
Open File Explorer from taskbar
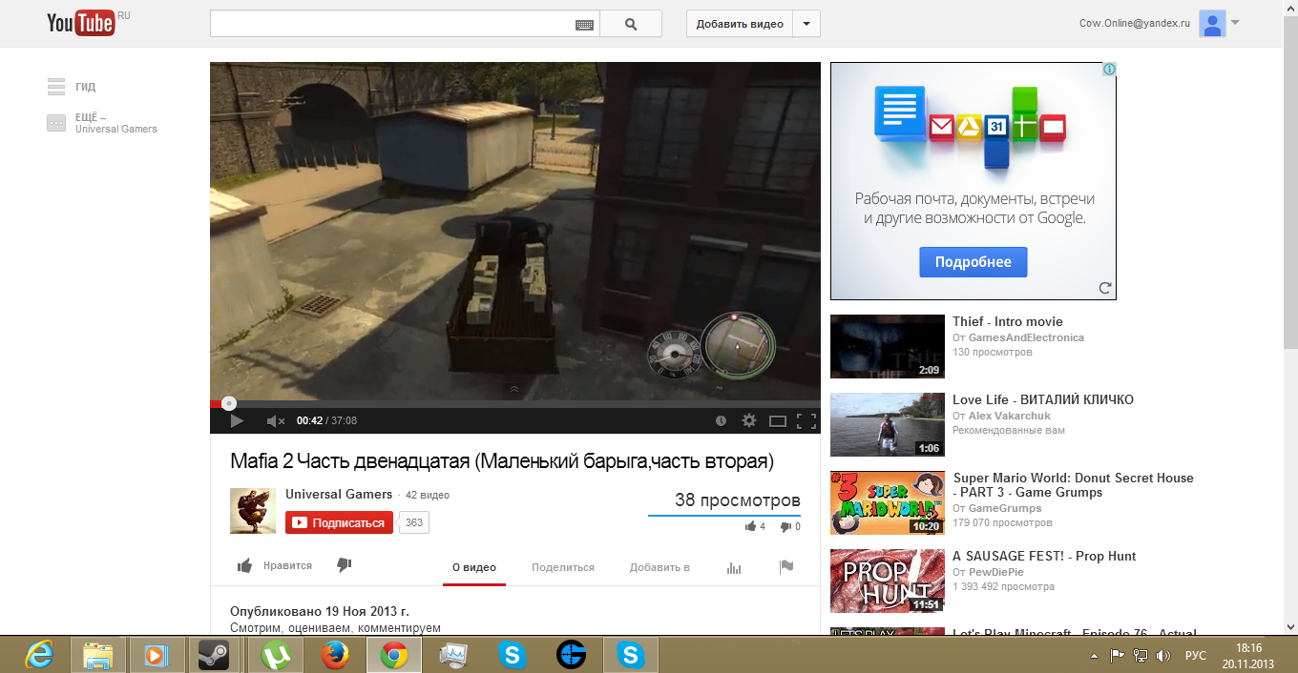pos(98,655)
